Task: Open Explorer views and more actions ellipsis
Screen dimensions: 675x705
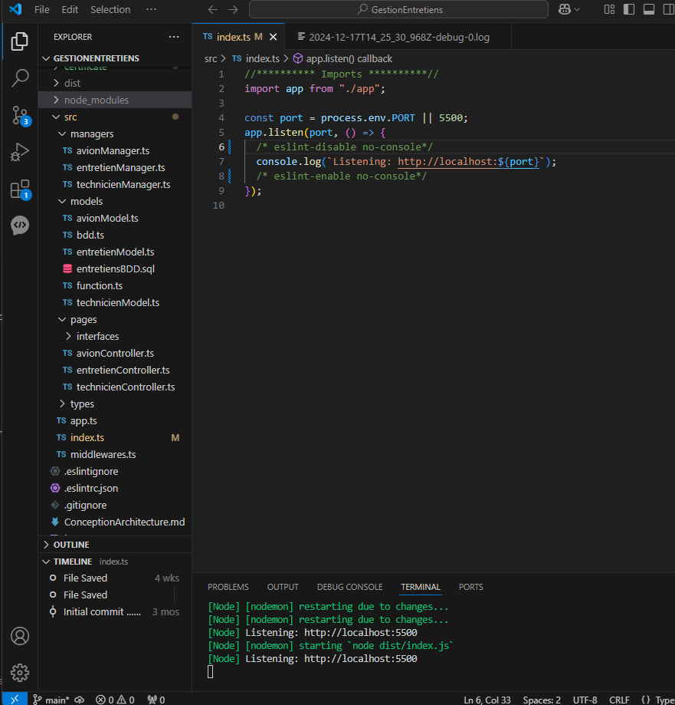Action: click(x=174, y=37)
